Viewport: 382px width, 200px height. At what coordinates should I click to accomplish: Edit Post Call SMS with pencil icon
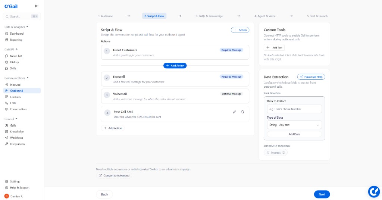(x=234, y=112)
